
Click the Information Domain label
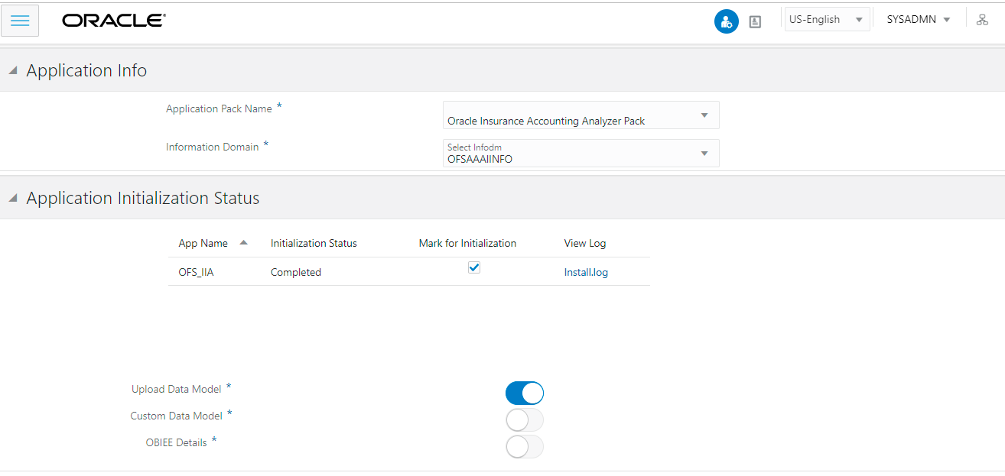(x=212, y=147)
